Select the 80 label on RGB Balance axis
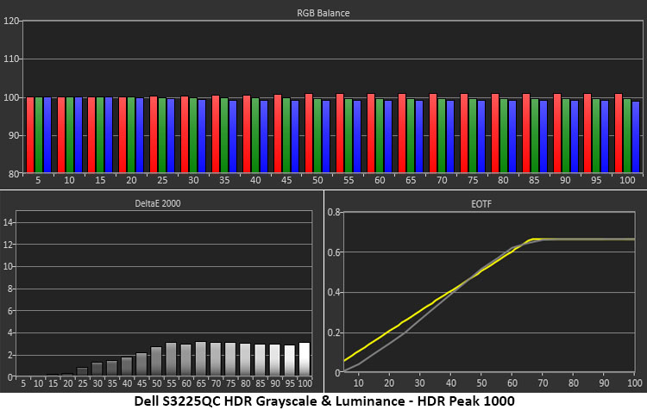 click(13, 173)
